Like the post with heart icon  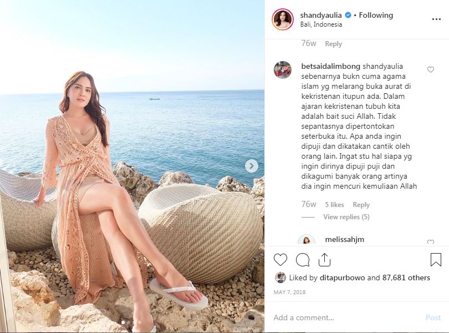[280, 260]
